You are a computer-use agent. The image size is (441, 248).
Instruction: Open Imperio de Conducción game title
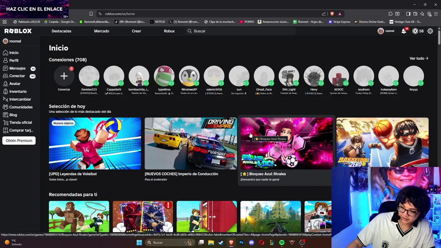tap(181, 174)
